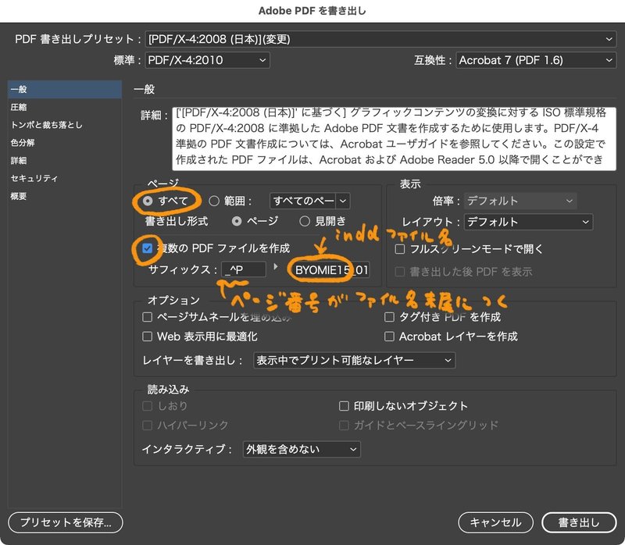
Task: Open the すべてのページ range dropdown
Action: pyautogui.click(x=309, y=201)
